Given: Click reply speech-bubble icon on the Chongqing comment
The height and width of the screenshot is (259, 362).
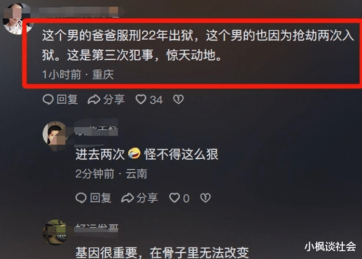Looking at the screenshot, I should pyautogui.click(x=48, y=100).
